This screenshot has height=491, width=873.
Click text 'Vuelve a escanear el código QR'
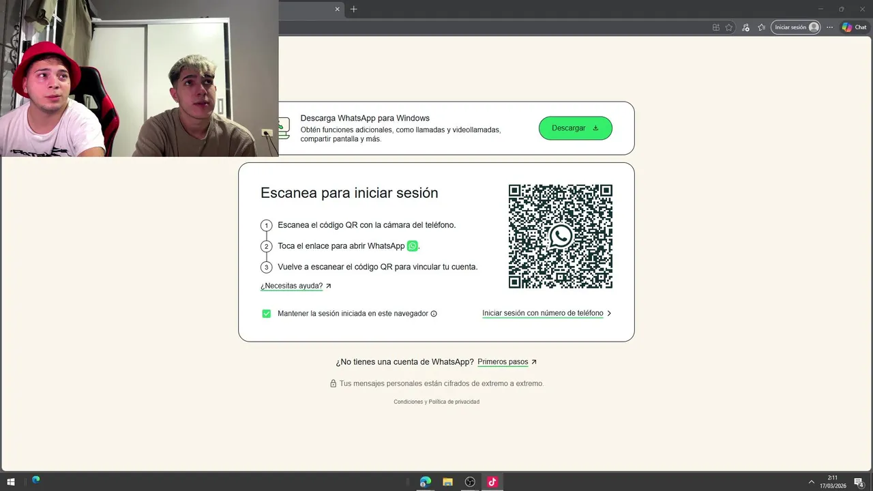(x=378, y=267)
